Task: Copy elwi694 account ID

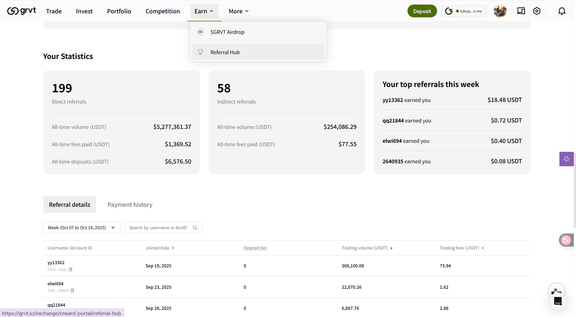Action: (x=72, y=291)
